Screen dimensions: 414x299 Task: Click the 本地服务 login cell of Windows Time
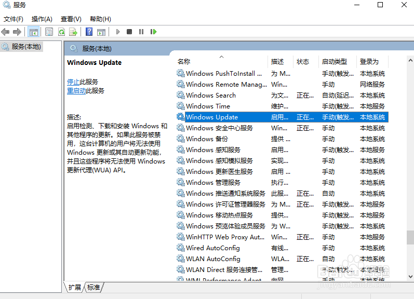pyautogui.click(x=372, y=106)
